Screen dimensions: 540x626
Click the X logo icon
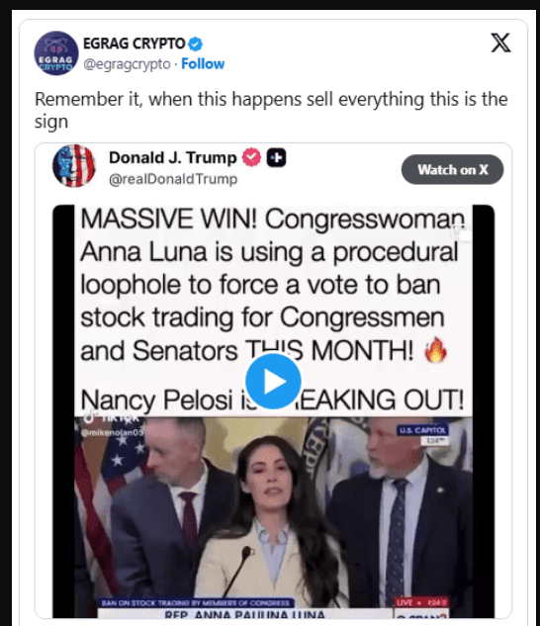point(500,43)
